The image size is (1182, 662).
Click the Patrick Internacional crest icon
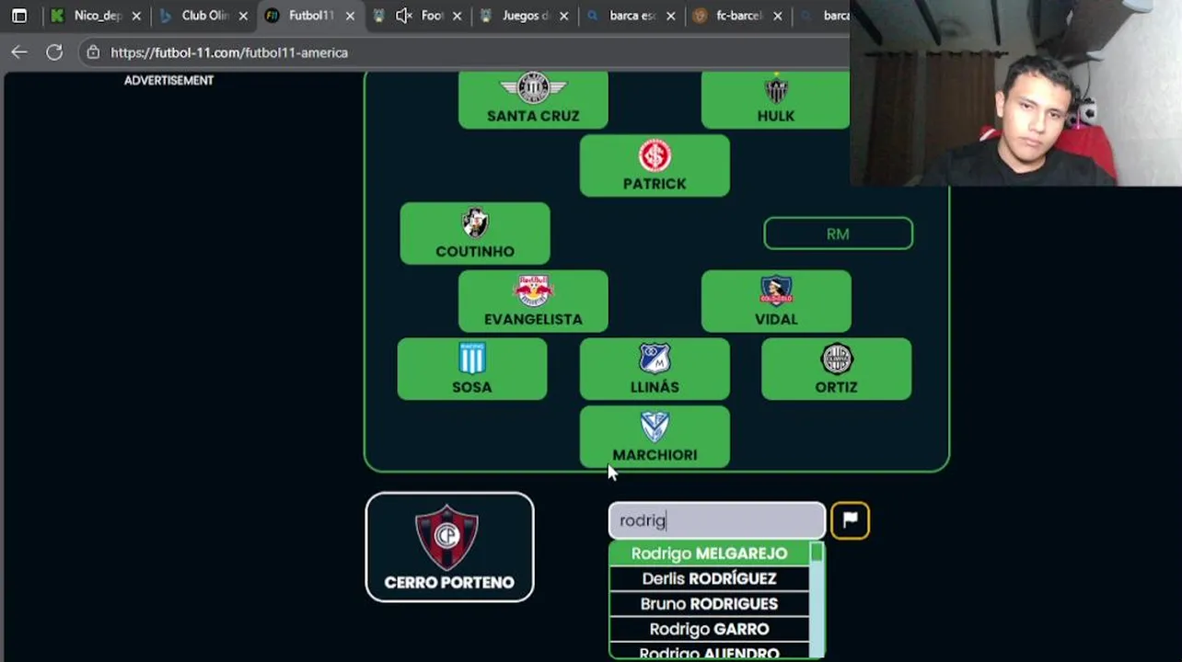coord(655,156)
